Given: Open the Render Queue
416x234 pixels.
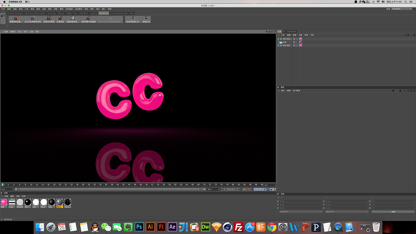Looking at the screenshot, I should pyautogui.click(x=146, y=19).
